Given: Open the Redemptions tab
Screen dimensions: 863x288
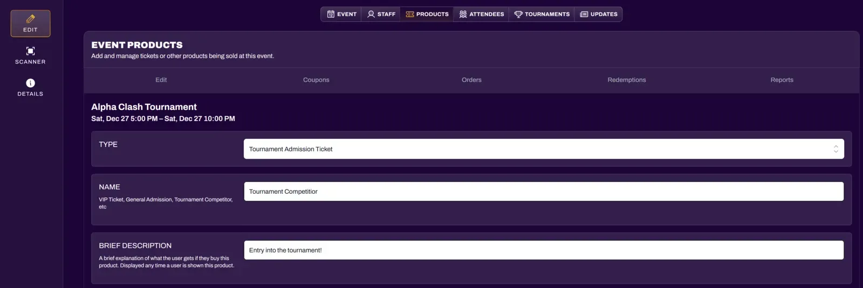Looking at the screenshot, I should [x=626, y=80].
